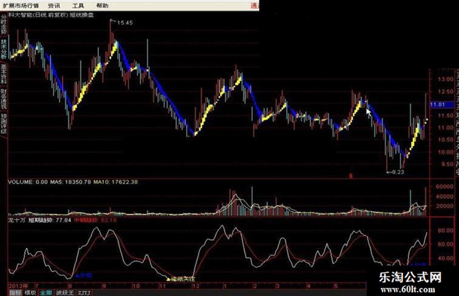This screenshot has height=296, width=459.
Task: Click the 撞底关注 signal marker
Action: pyautogui.click(x=181, y=279)
